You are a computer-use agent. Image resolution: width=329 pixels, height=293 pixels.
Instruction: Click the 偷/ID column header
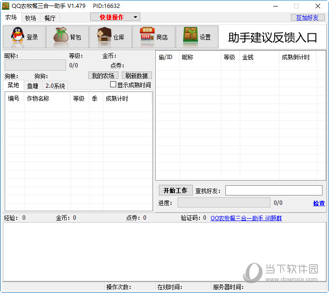pos(167,57)
